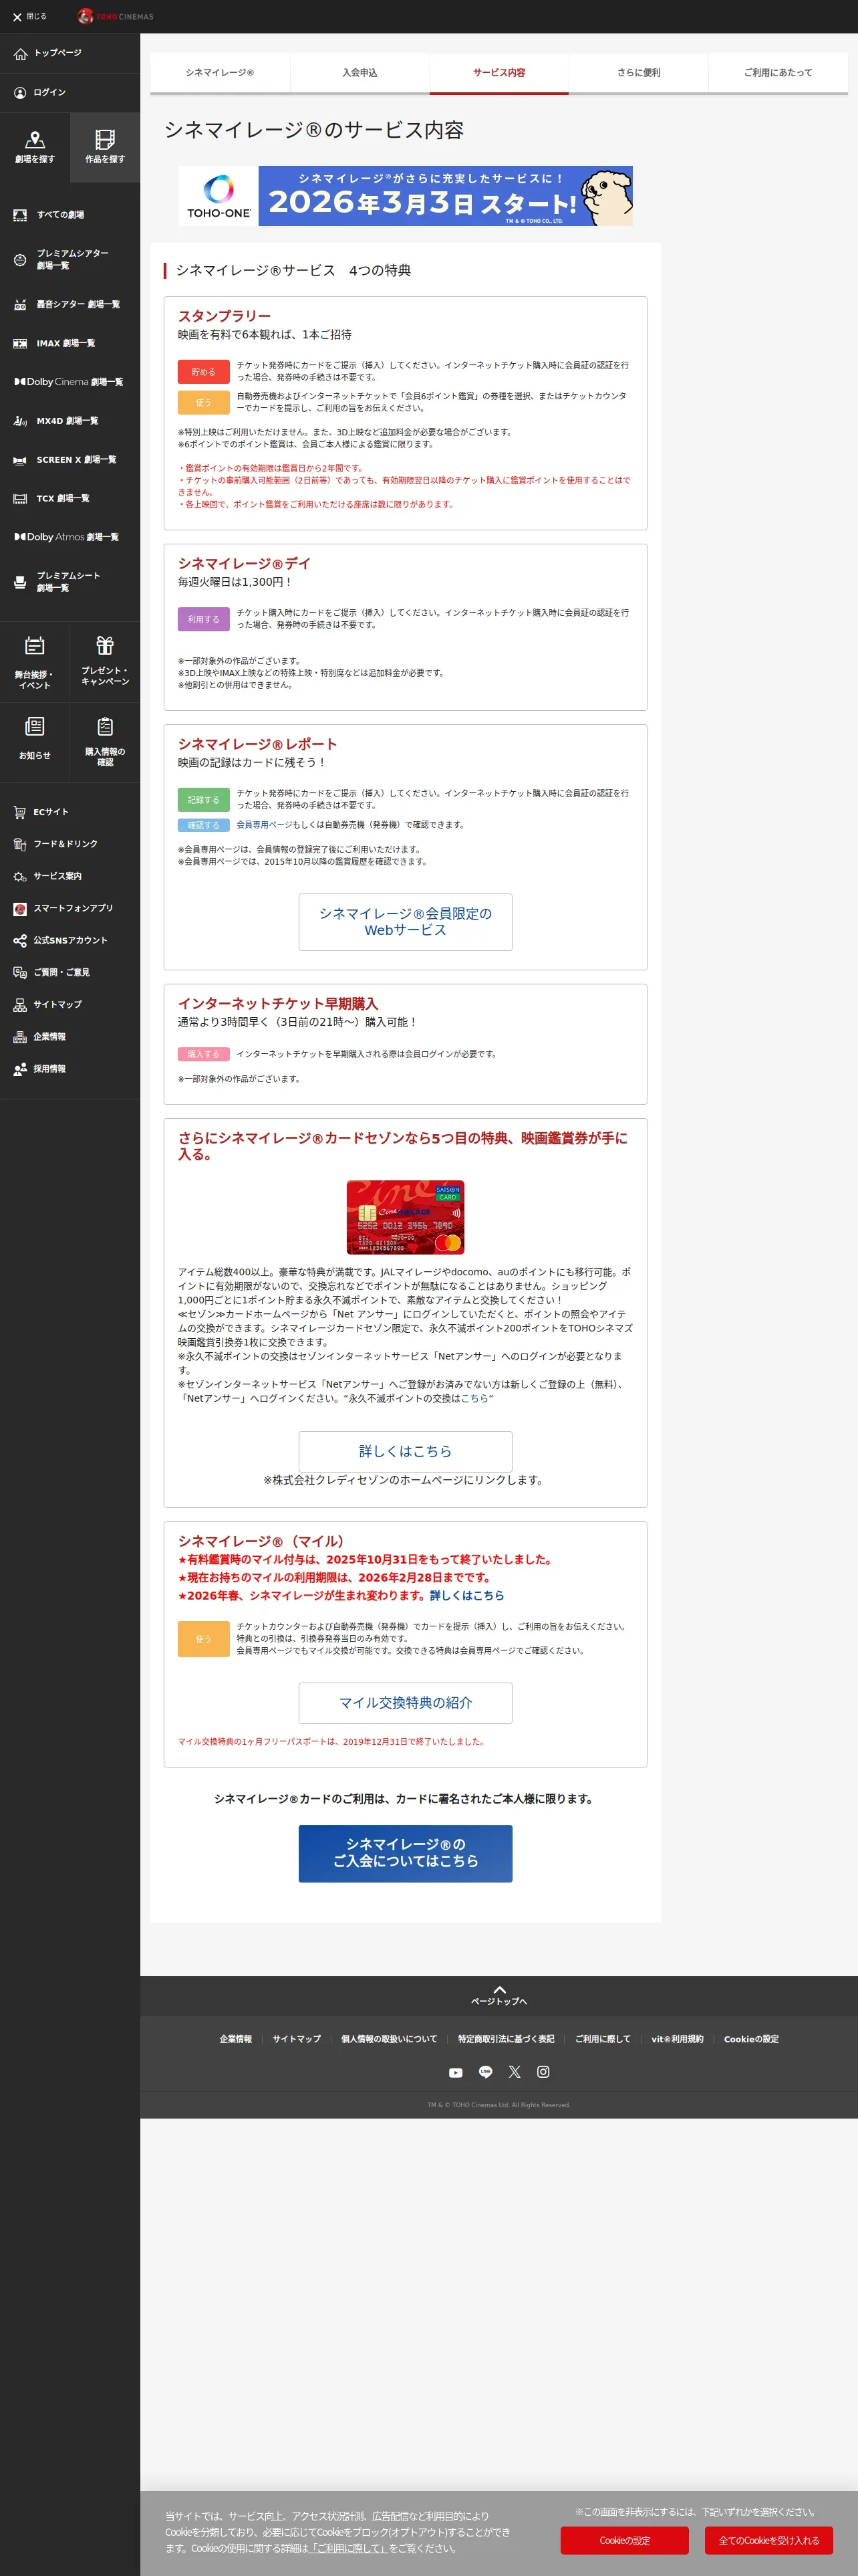
Task: Click the インターネットチケット早期購入 heading
Action: pyautogui.click(x=278, y=1004)
